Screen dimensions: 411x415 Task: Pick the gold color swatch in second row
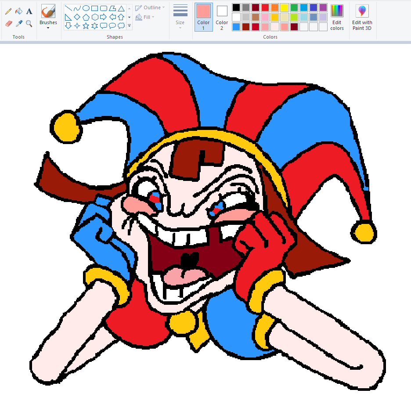click(275, 17)
